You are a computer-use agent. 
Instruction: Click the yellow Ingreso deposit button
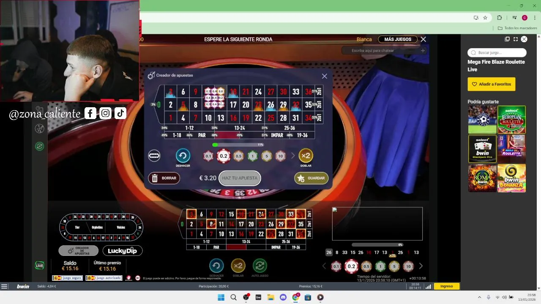click(447, 286)
